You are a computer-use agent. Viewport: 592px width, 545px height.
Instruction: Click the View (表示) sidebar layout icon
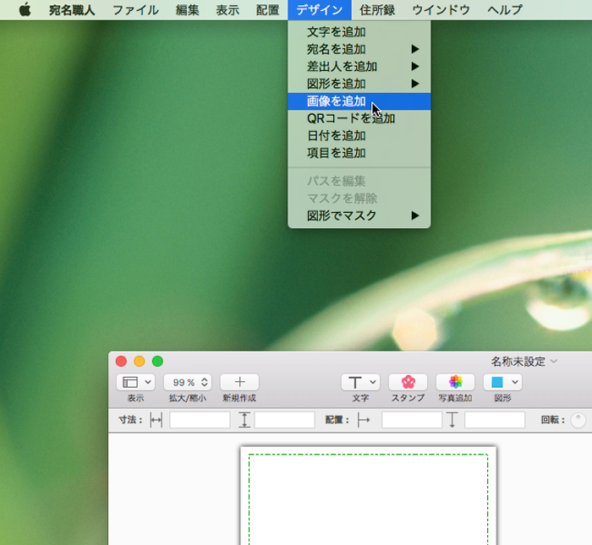pos(135,382)
